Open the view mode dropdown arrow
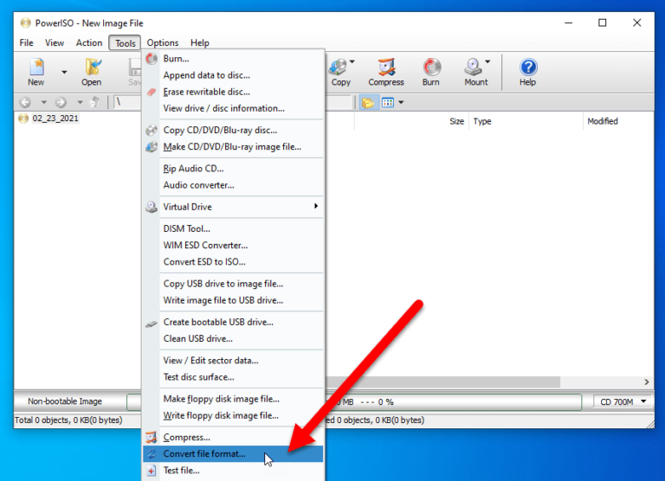The image size is (665, 481). pyautogui.click(x=401, y=103)
